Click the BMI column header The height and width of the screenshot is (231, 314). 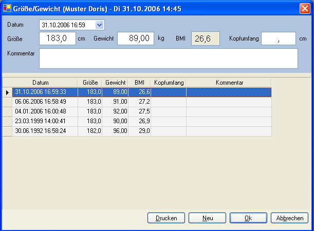click(x=139, y=82)
